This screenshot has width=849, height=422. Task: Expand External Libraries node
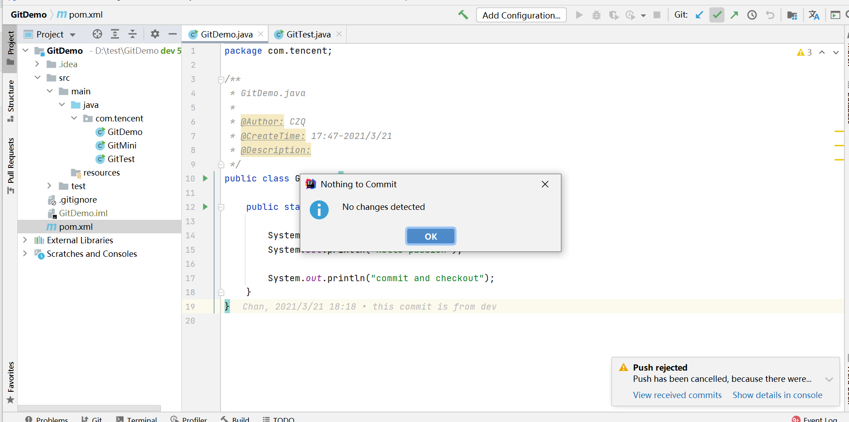pos(25,240)
